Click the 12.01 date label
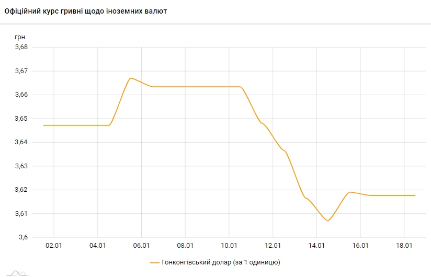This screenshot has height=277, width=431. [x=274, y=246]
